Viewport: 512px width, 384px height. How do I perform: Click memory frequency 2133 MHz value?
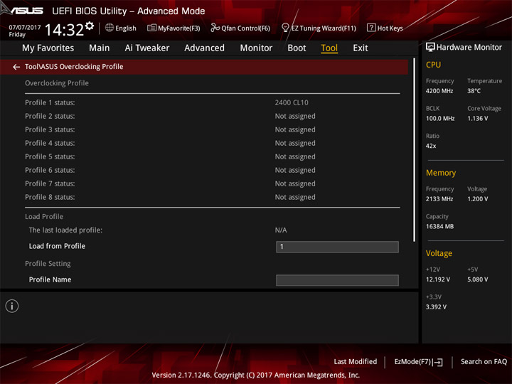(439, 199)
